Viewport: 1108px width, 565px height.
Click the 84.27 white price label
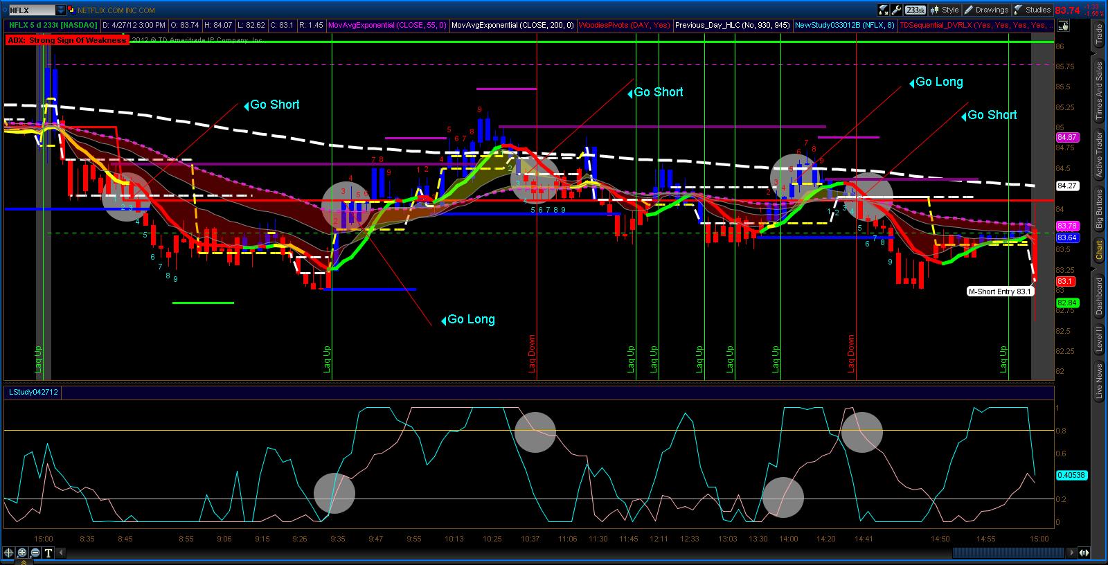pyautogui.click(x=1066, y=186)
